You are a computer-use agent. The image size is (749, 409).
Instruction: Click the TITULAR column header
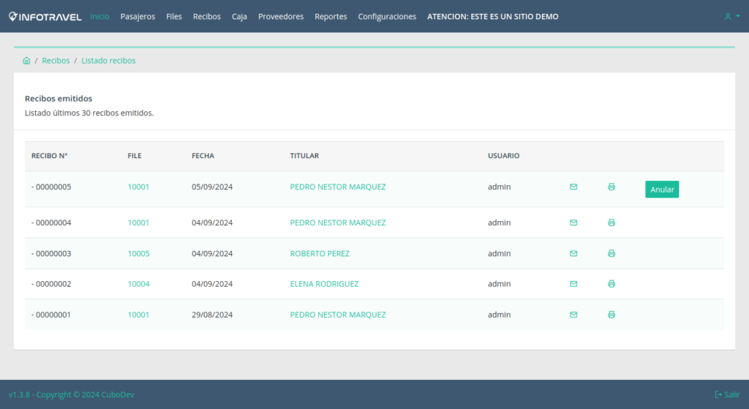(304, 156)
